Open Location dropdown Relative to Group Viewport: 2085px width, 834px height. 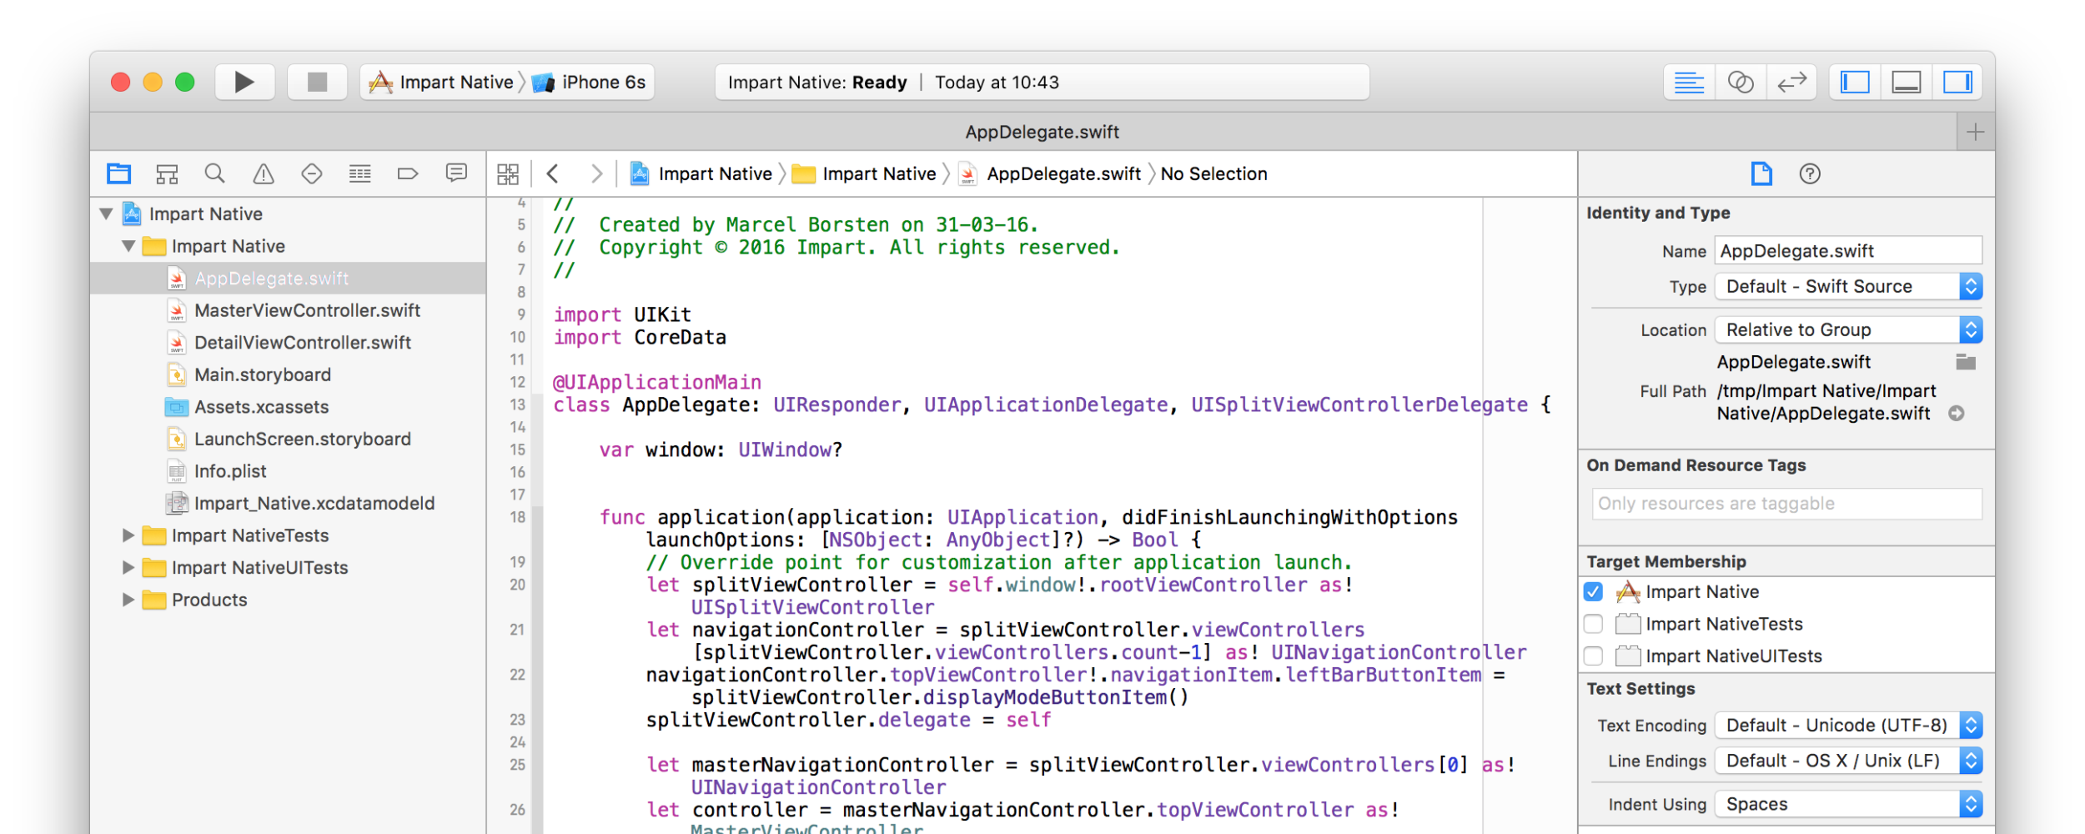point(1848,329)
